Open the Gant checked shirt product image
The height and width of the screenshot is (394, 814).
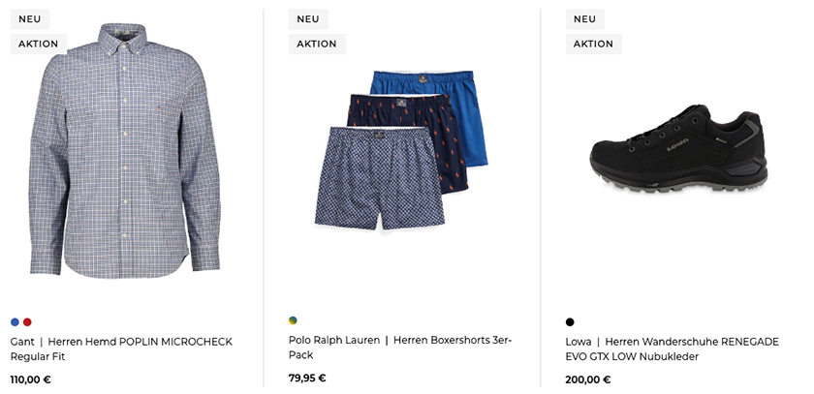click(124, 150)
